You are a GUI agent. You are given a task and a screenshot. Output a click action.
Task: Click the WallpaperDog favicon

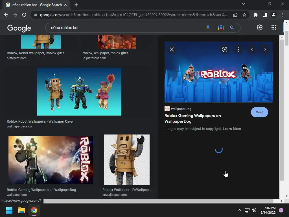pyautogui.click(x=167, y=109)
